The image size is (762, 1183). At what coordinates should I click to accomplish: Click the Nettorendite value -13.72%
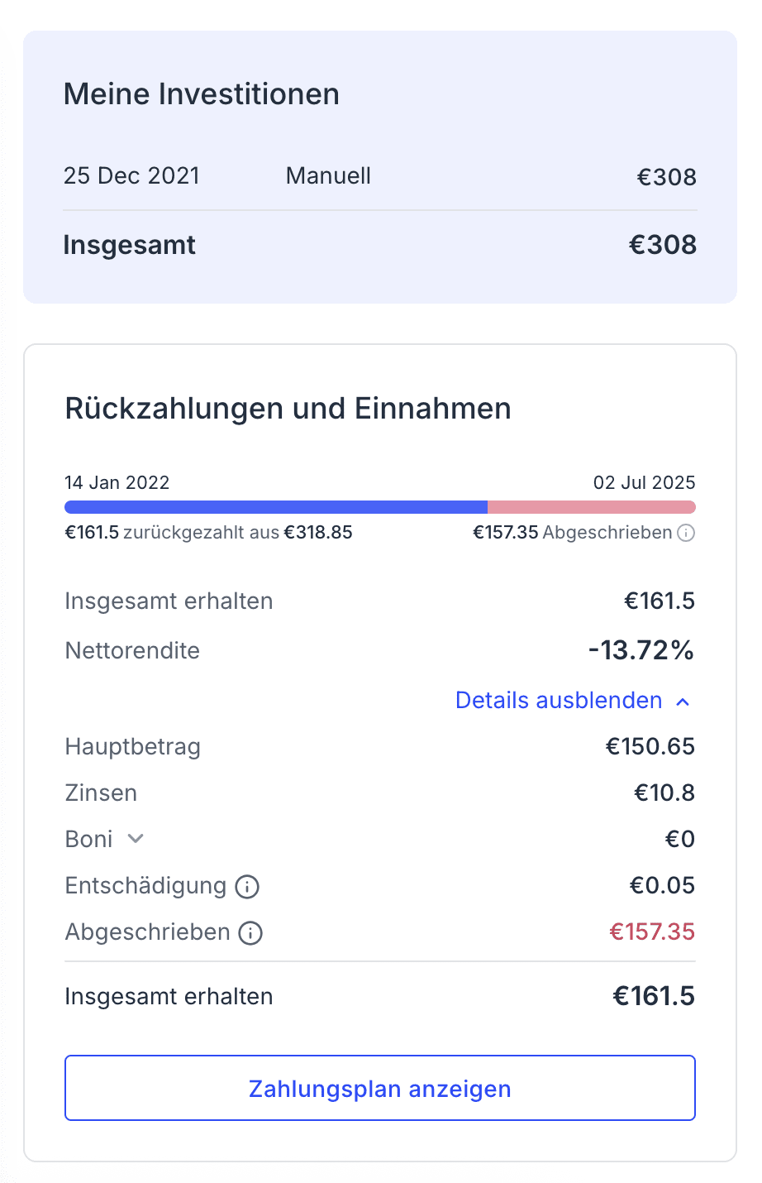tap(641, 651)
